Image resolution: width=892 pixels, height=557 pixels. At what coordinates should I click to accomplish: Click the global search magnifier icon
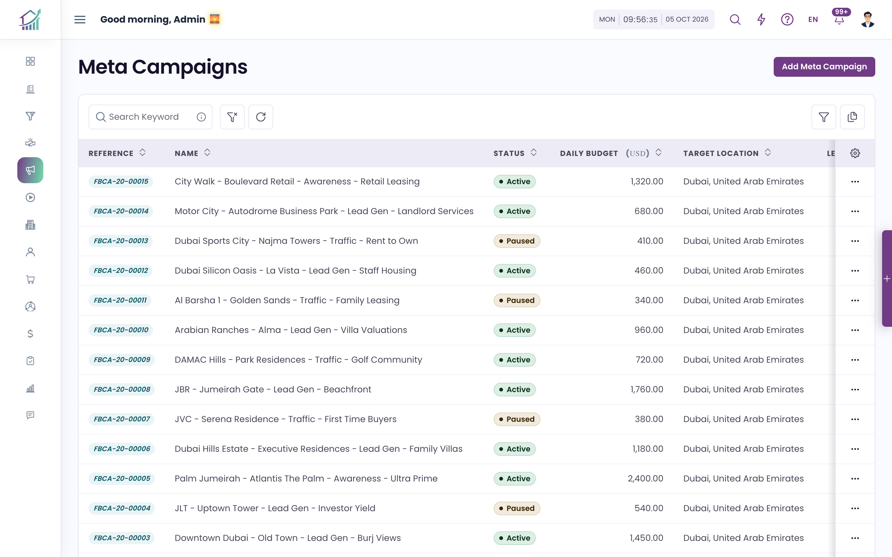point(735,19)
